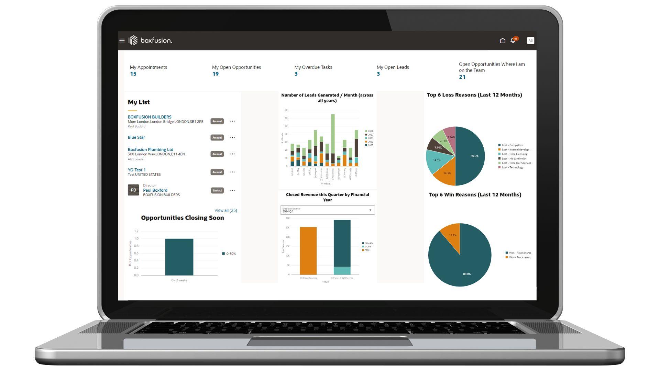
Task: Click the ellipsis icon next to BOXFUSION BUILDERS
Action: (x=232, y=121)
